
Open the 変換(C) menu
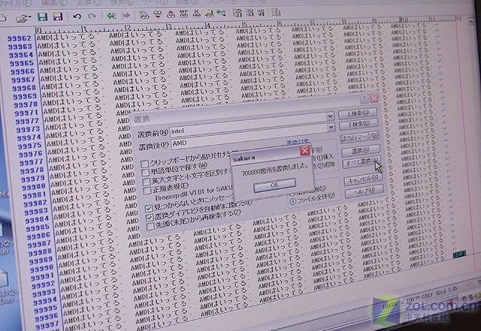89,2
